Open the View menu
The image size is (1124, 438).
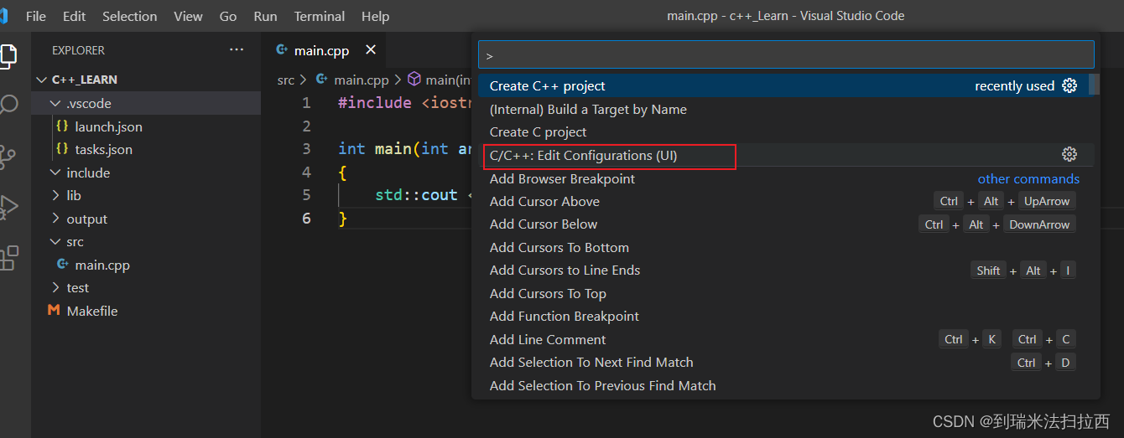(188, 16)
